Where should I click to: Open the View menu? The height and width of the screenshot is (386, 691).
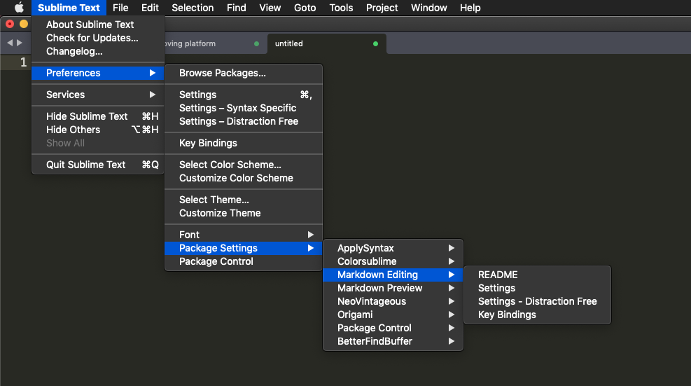coord(270,8)
